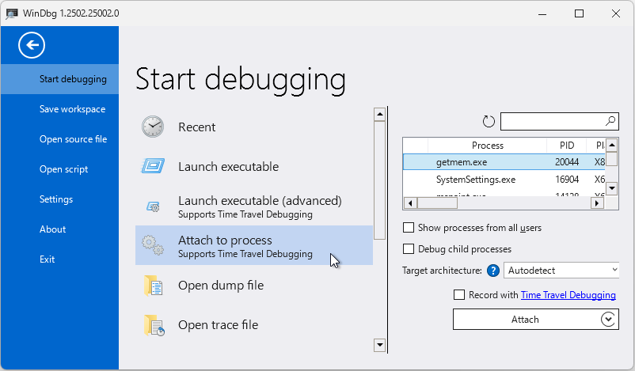The width and height of the screenshot is (635, 371).
Task: Click the magnifier search icon
Action: pos(610,120)
